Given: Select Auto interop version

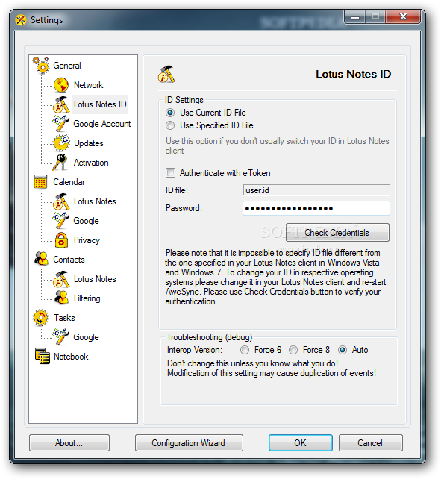Looking at the screenshot, I should coord(343,350).
